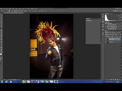Screen dimensions: 122x91
Task: Add an Exposure adjustment
Action: [x=114, y=25]
